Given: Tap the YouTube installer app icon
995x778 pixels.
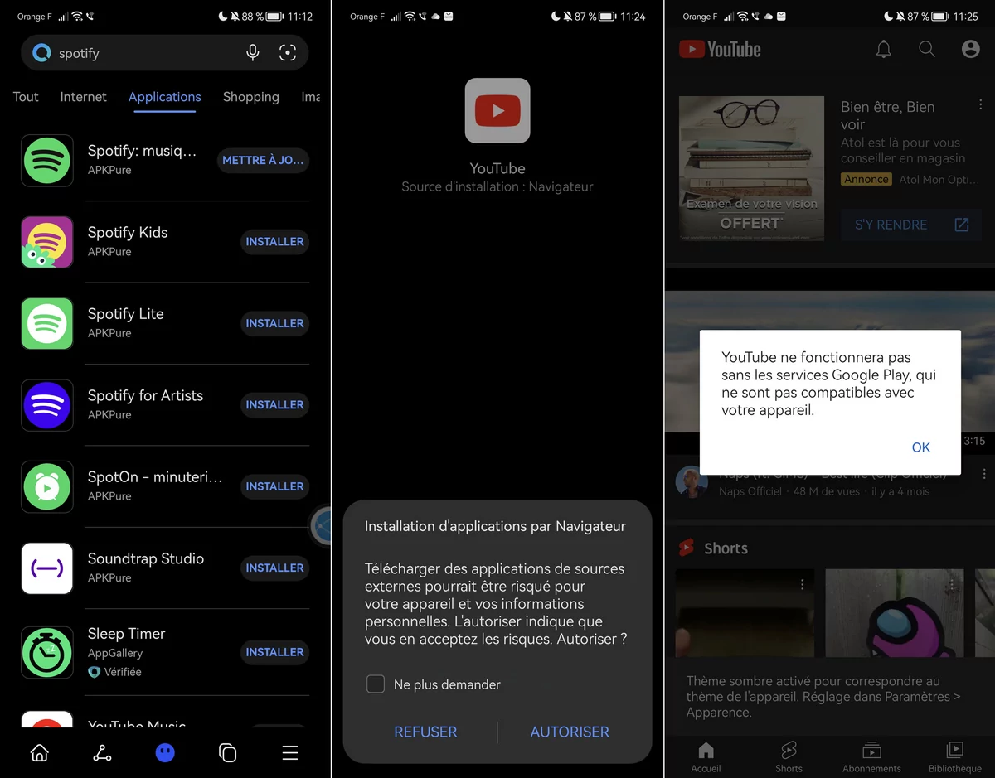Looking at the screenshot, I should point(498,110).
